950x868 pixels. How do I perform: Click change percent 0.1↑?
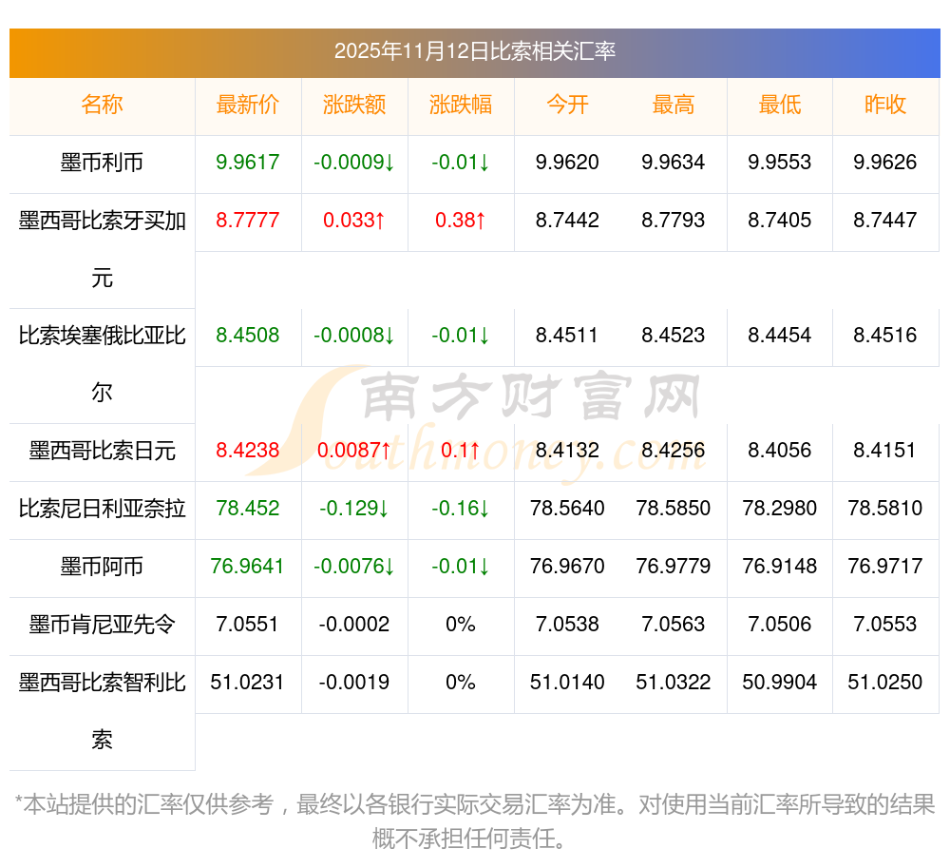(461, 451)
